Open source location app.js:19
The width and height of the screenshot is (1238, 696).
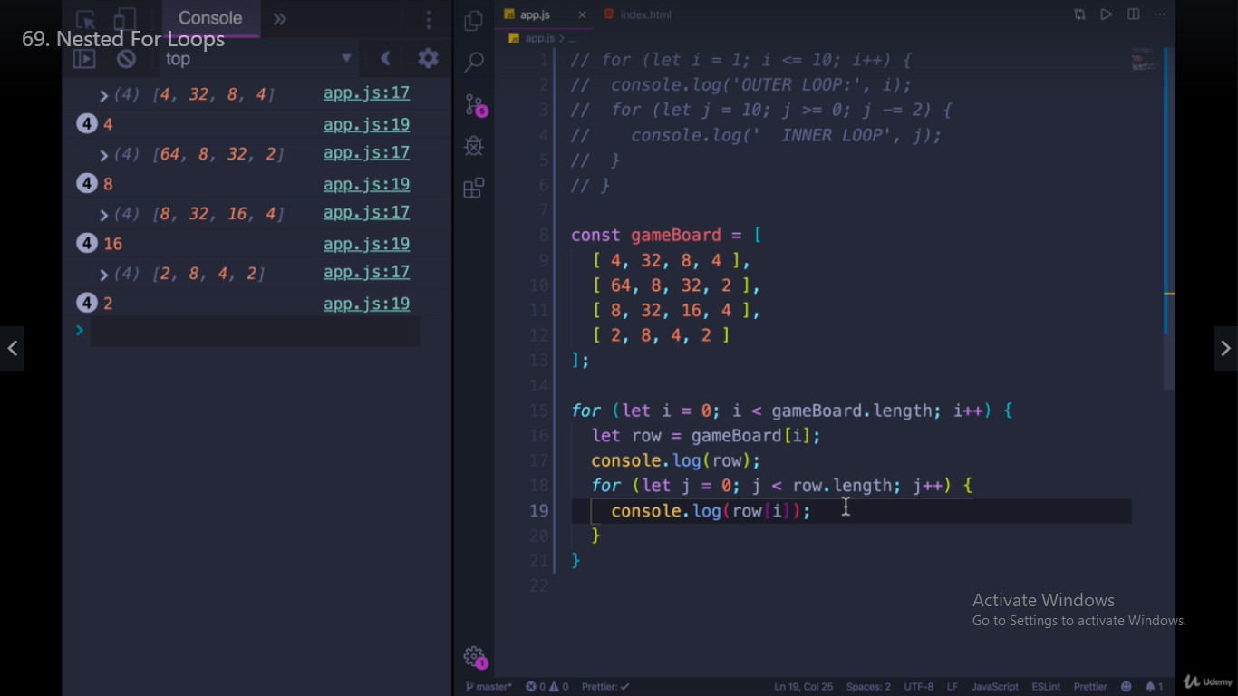[366, 124]
